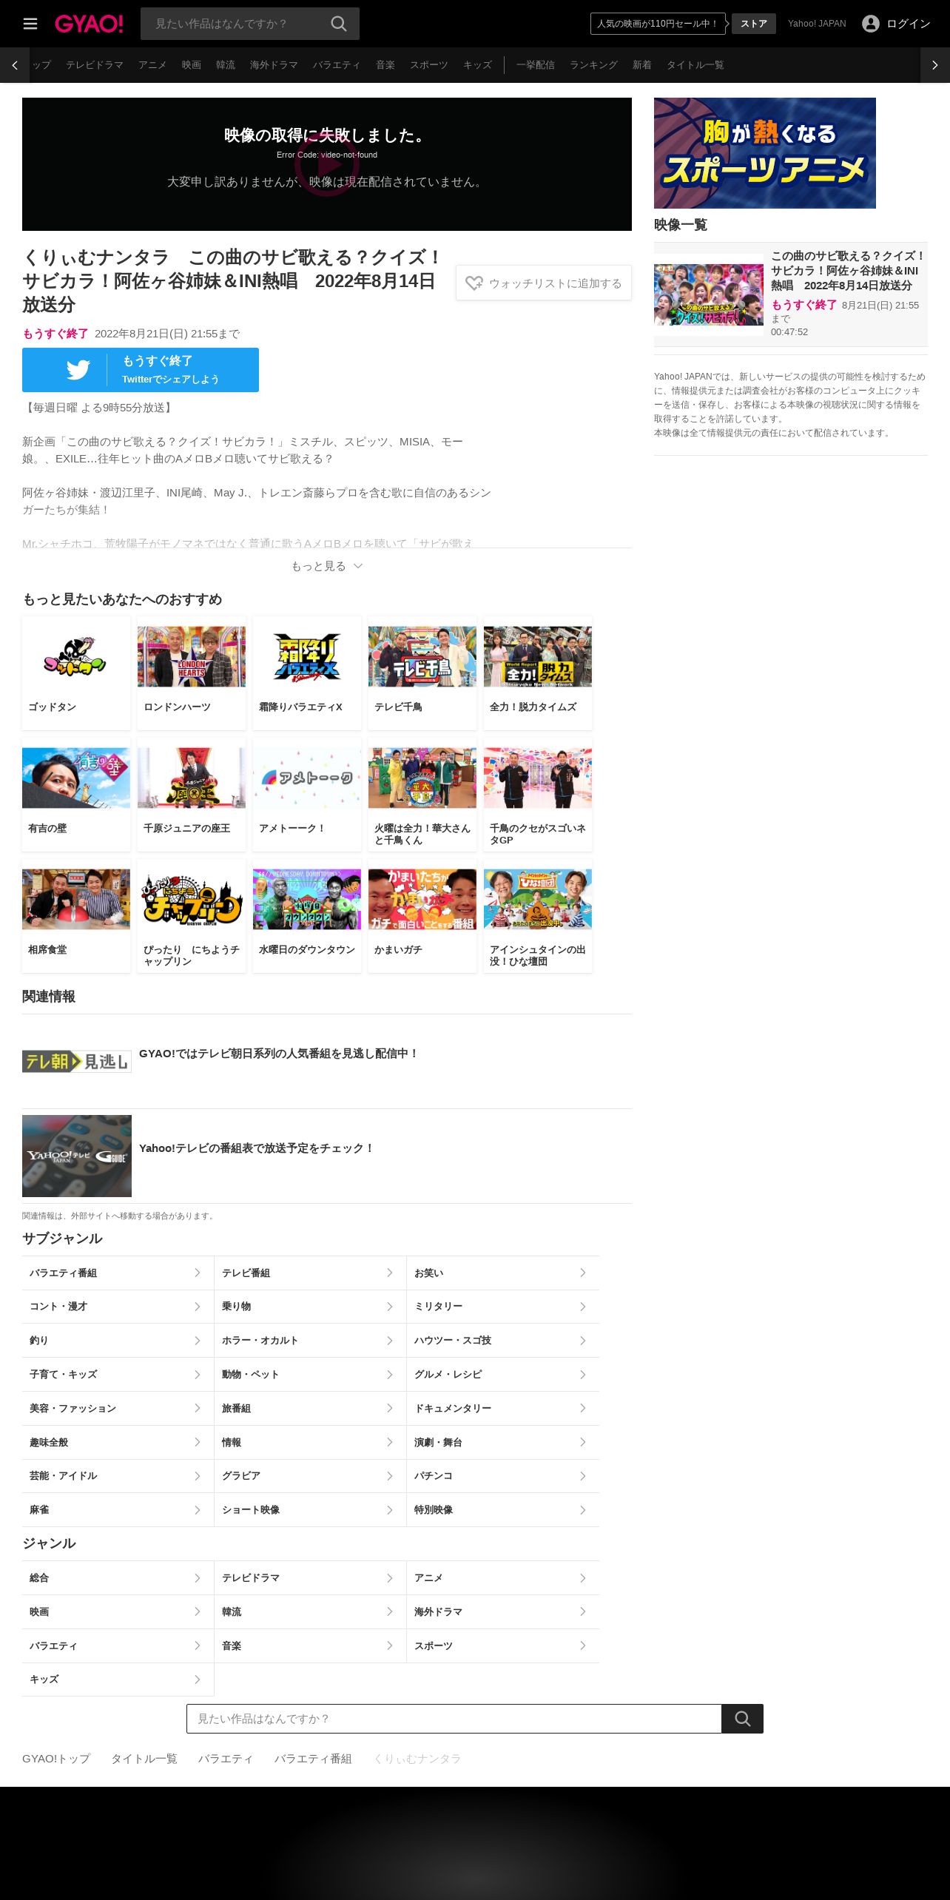This screenshot has height=1900, width=950.
Task: Open the アニメ category tab
Action: pos(152,65)
